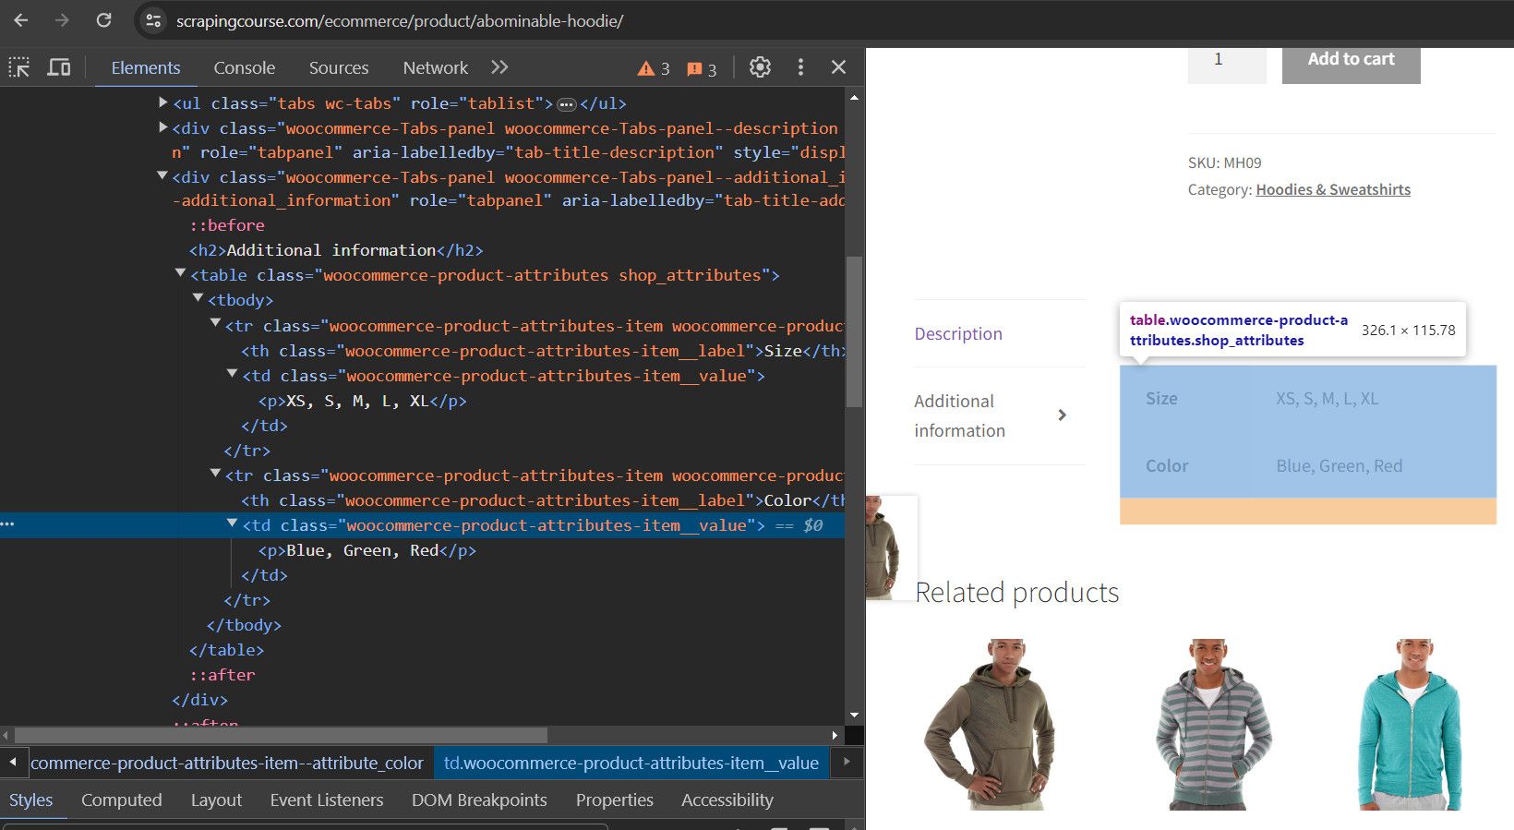The image size is (1514, 830).
Task: Open the teal hoodie related product thumbnail
Action: pyautogui.click(x=1411, y=725)
